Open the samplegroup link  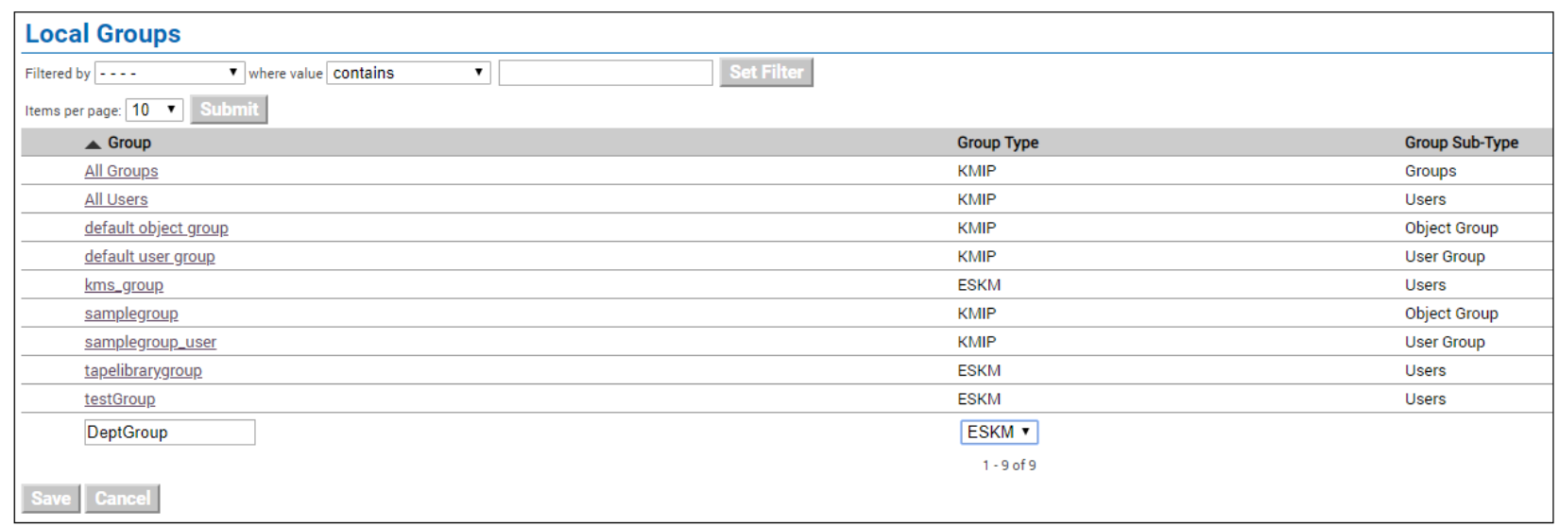pyautogui.click(x=131, y=314)
